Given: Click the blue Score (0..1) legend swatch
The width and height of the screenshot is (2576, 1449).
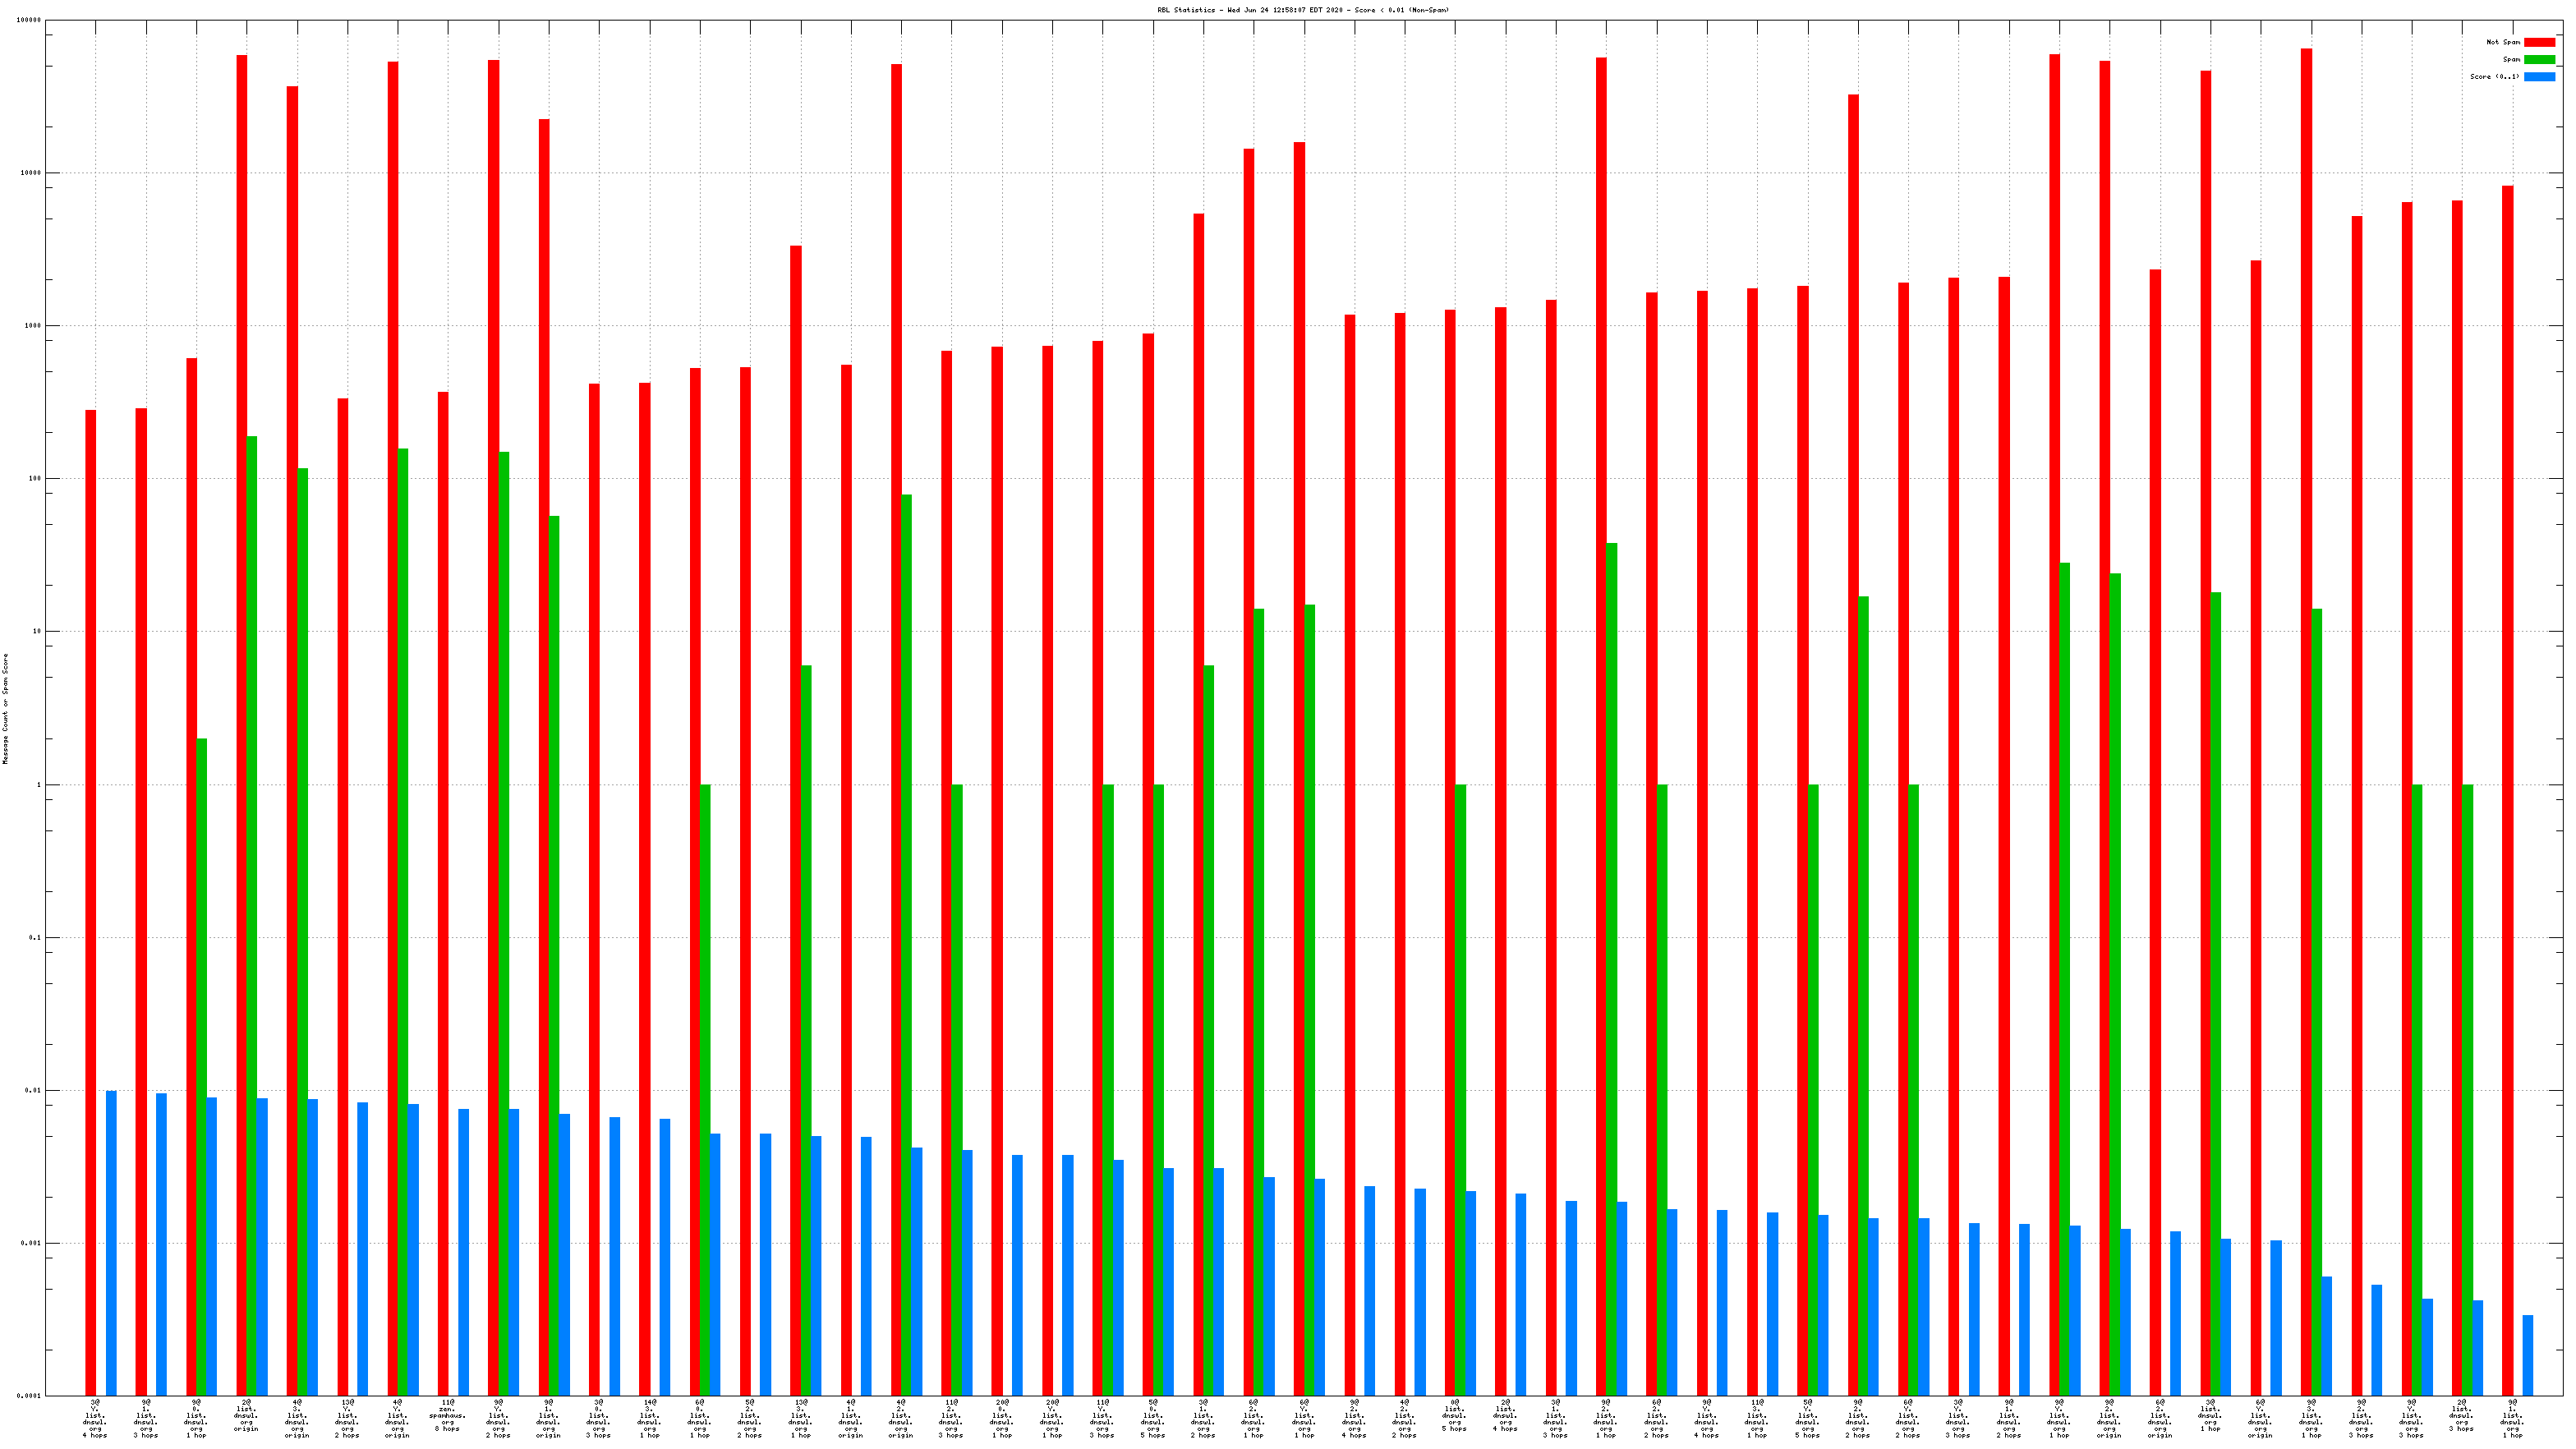Looking at the screenshot, I should point(2538,77).
